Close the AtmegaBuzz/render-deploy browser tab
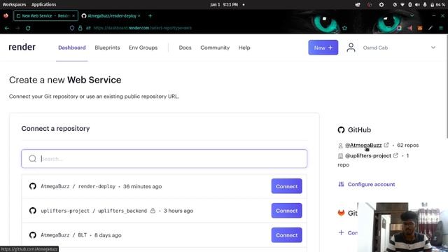 pos(139,15)
